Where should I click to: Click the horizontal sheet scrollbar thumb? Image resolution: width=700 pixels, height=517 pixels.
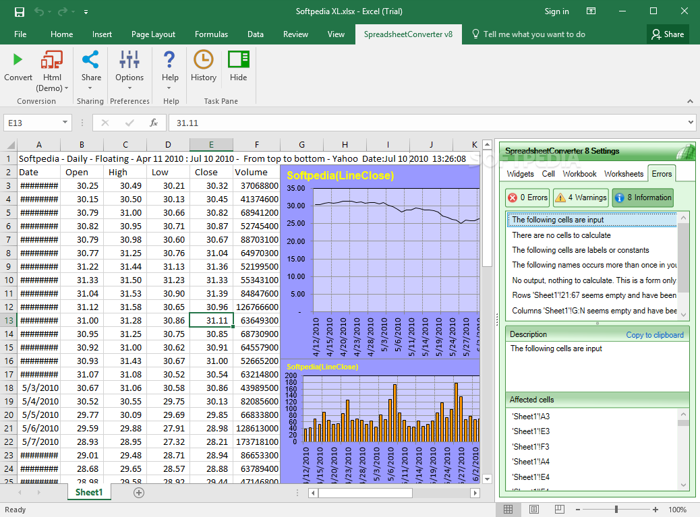366,493
